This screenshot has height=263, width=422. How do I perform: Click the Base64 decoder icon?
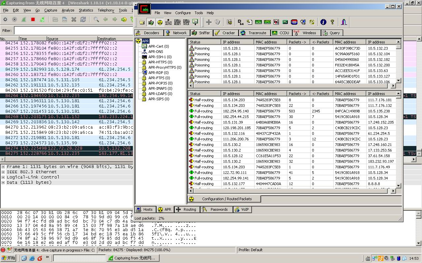(241, 22)
